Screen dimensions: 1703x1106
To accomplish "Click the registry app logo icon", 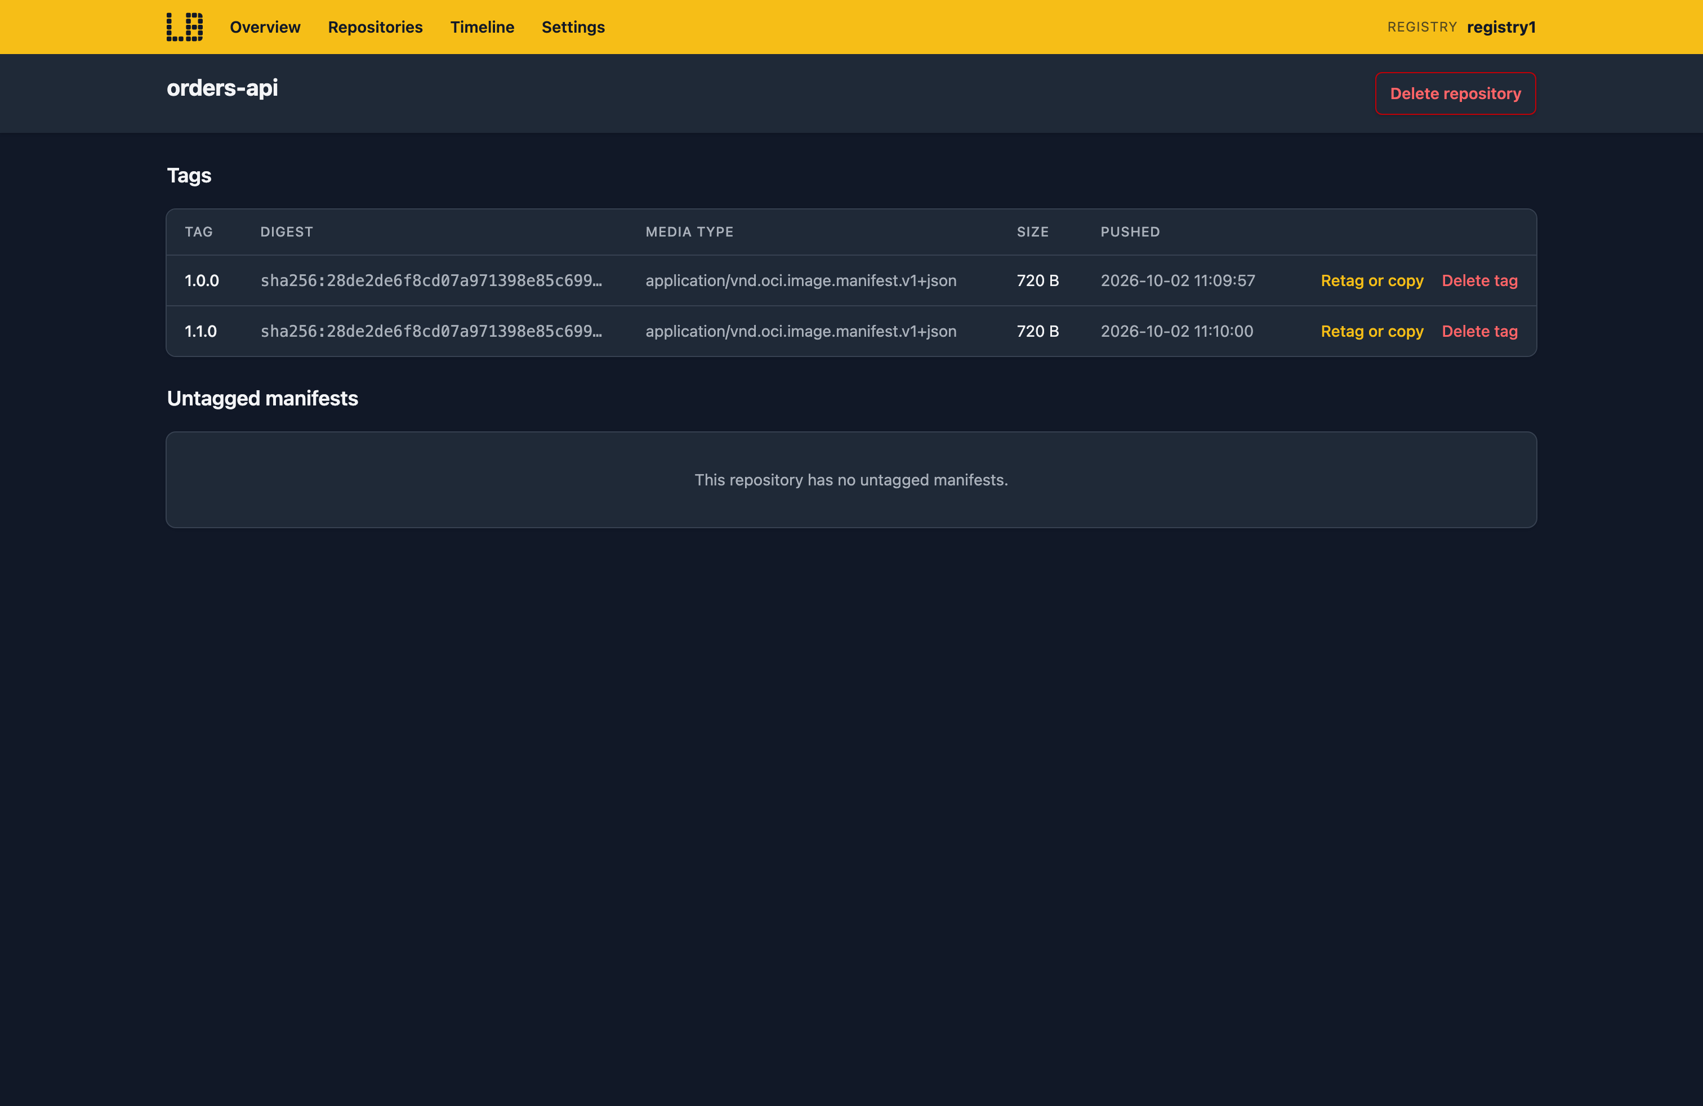I will pyautogui.click(x=185, y=27).
